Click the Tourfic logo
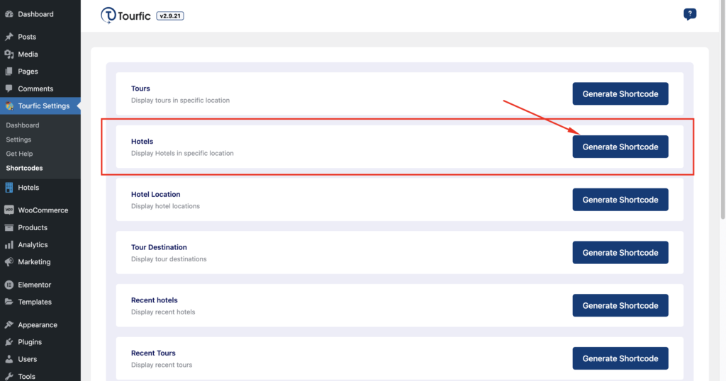726x381 pixels. (x=125, y=16)
